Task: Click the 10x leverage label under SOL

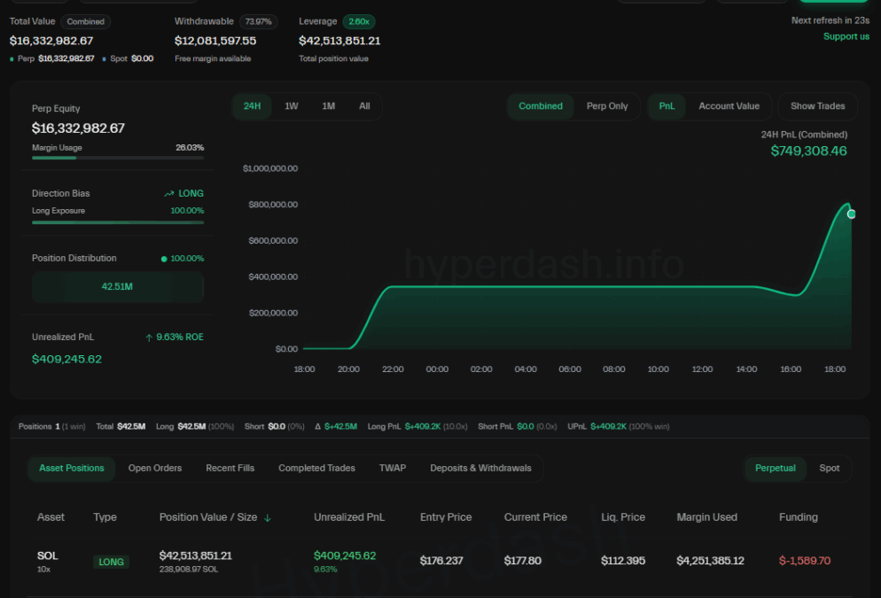Action: click(43, 570)
